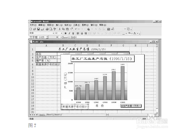Open the 图表 (Chart) menu
Viewport: 178px width, 133px height.
pos(85,25)
